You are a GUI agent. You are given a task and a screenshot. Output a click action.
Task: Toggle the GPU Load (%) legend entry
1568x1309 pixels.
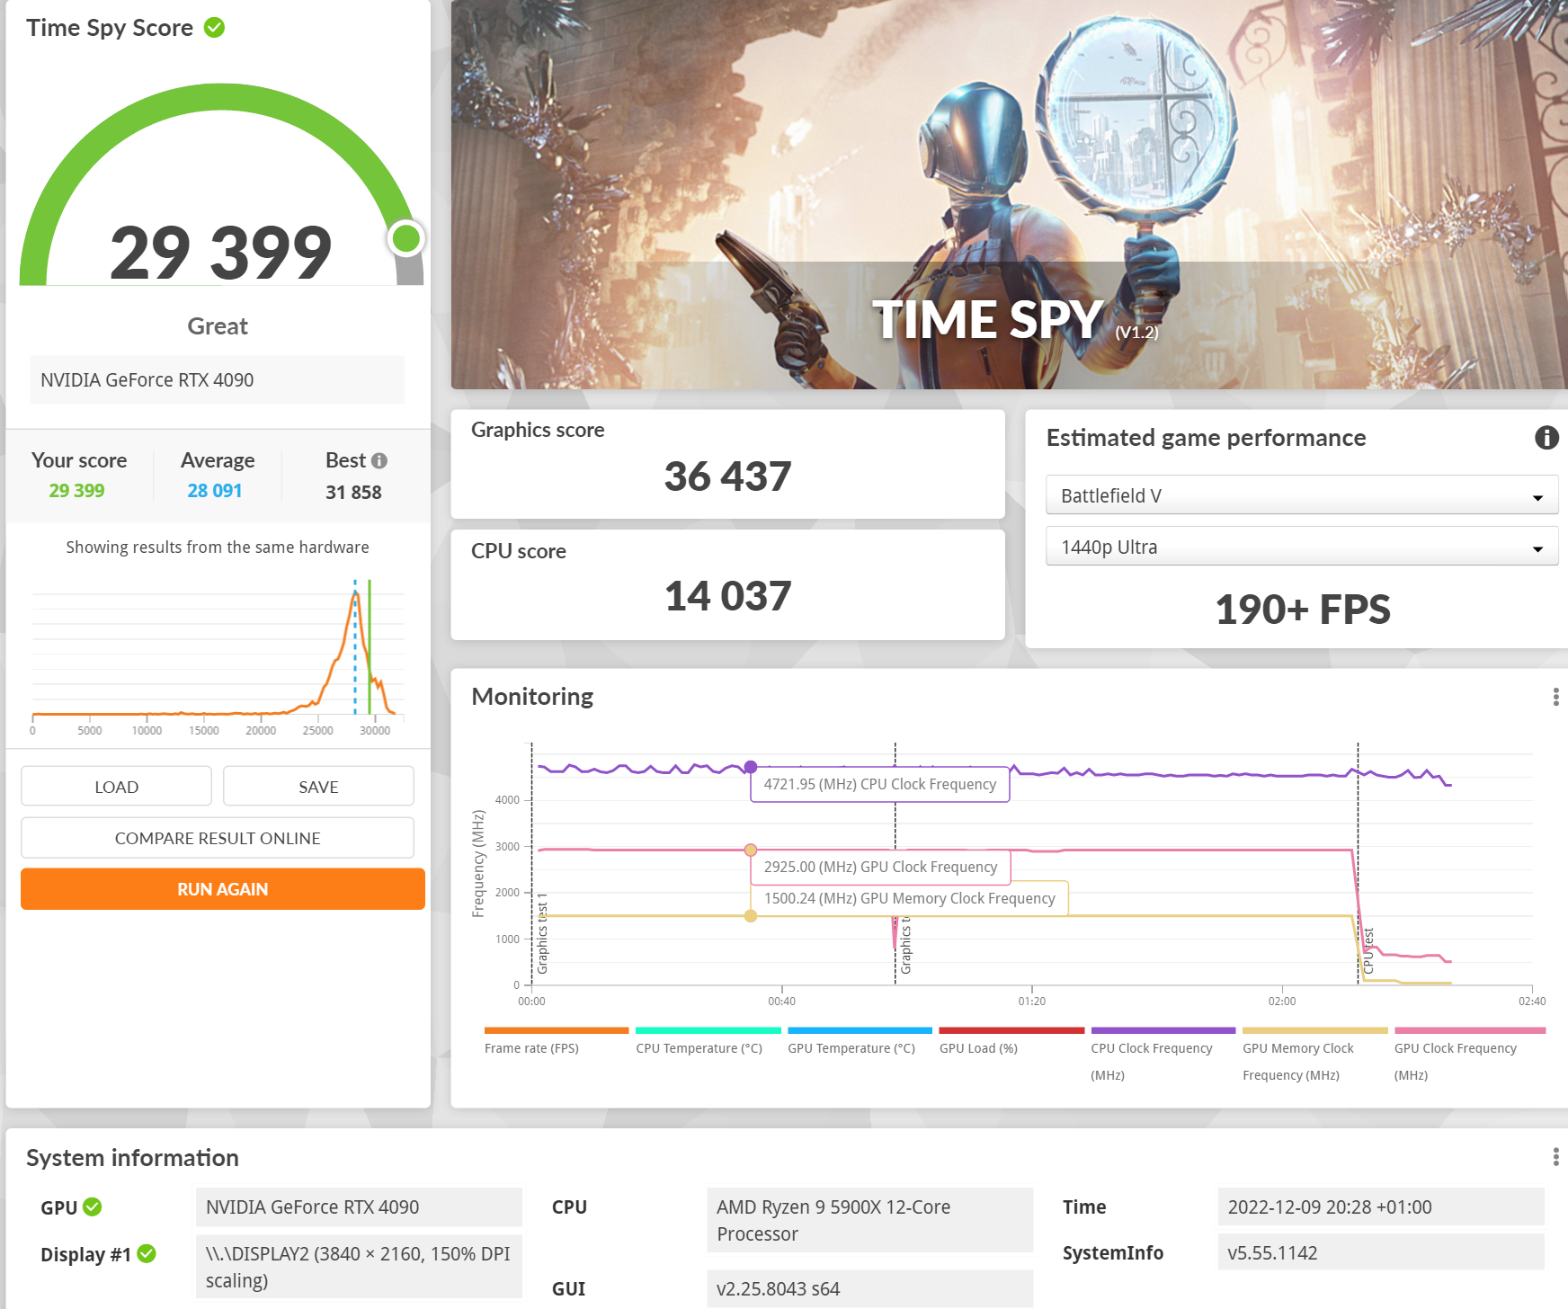pyautogui.click(x=1011, y=1041)
